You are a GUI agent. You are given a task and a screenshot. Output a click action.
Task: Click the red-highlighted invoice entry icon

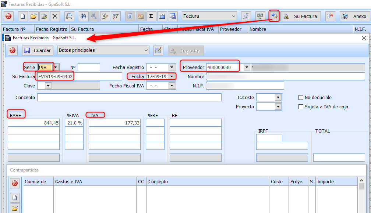click(x=274, y=16)
